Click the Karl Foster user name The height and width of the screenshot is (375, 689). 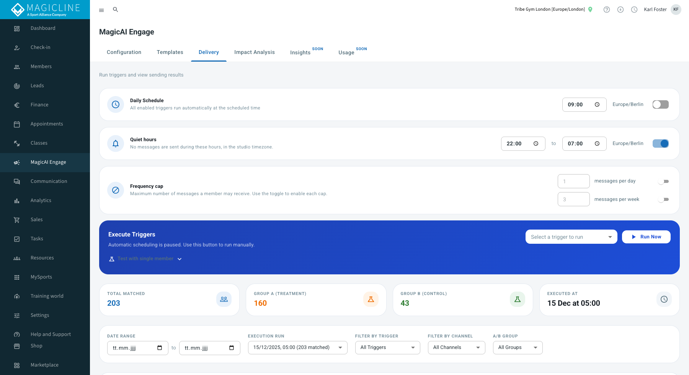pyautogui.click(x=655, y=10)
